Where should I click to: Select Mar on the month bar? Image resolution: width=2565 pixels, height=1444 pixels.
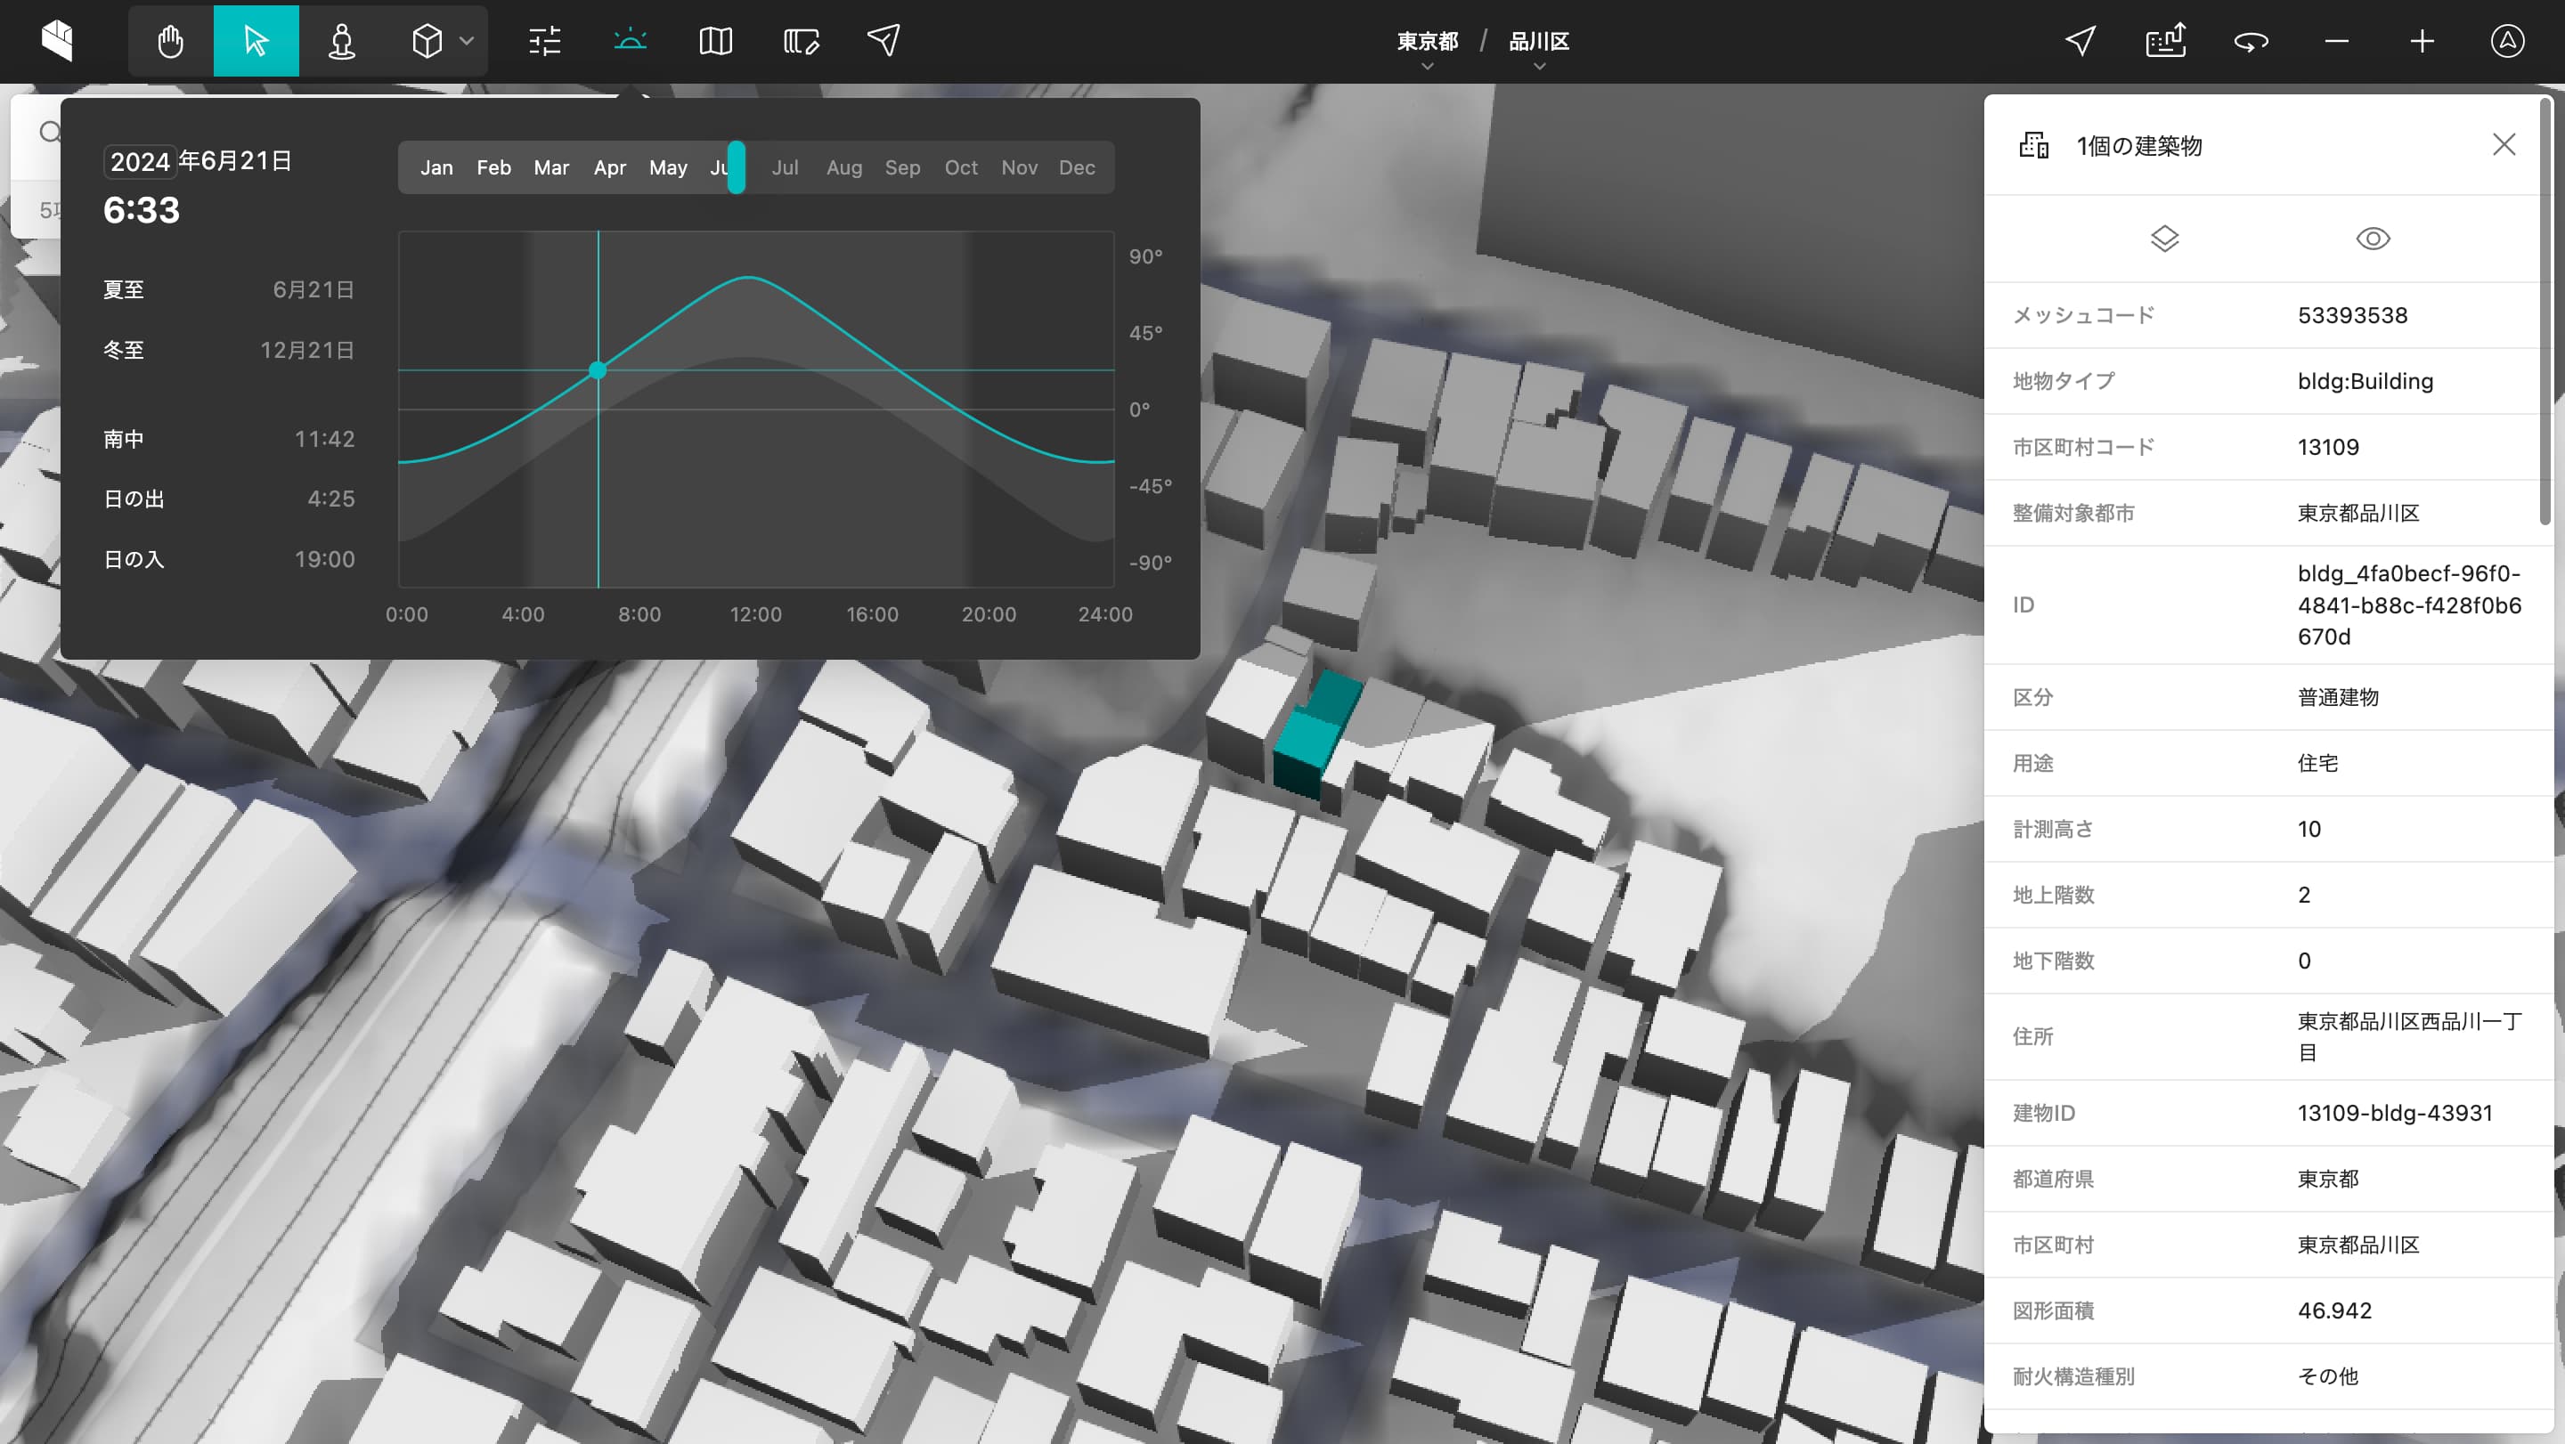pos(551,167)
